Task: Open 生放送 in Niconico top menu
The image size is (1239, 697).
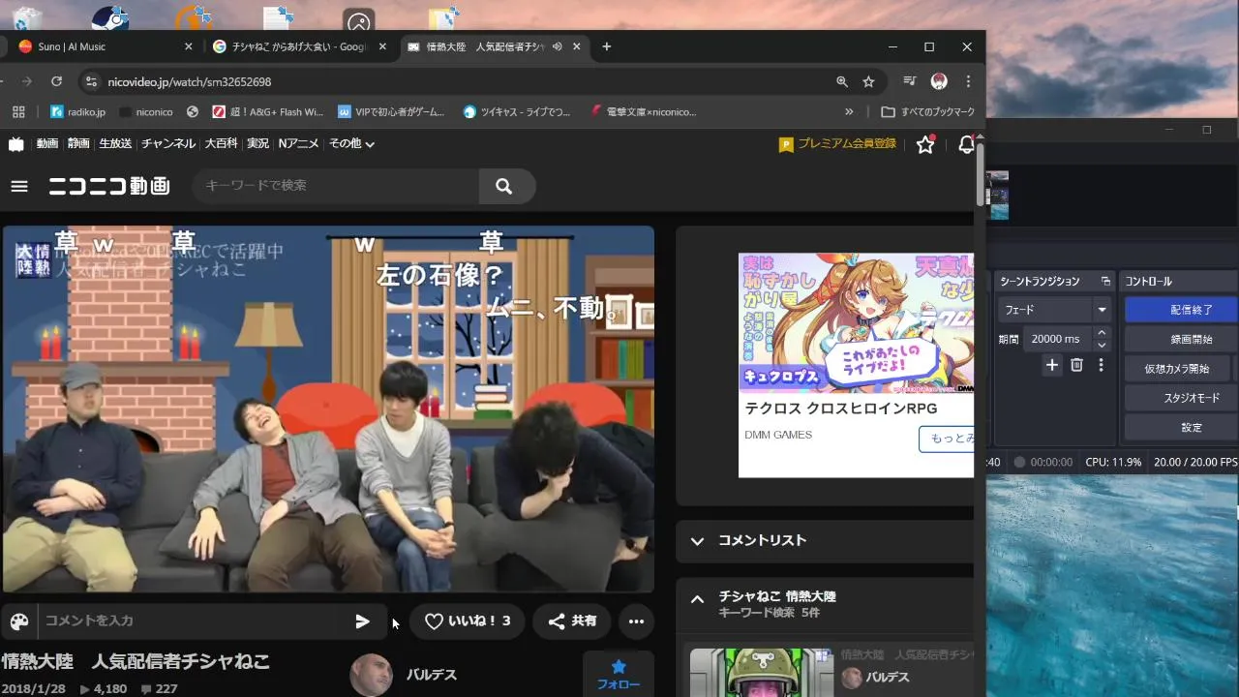Action: 115,143
